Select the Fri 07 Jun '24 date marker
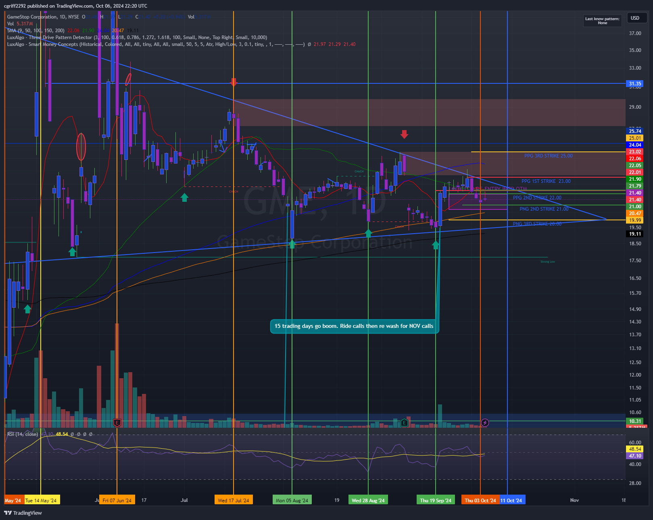The image size is (653, 520). 117,500
